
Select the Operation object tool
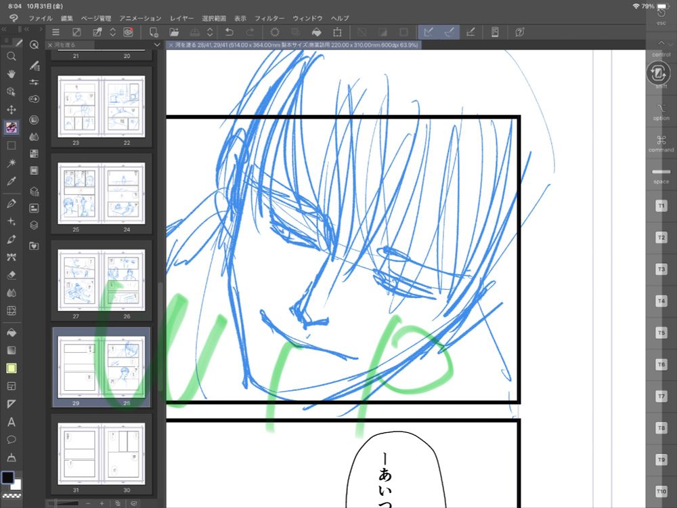12,91
